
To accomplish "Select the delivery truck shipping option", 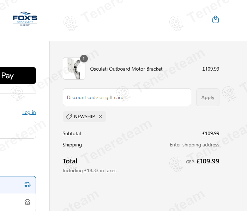I will point(28,185).
